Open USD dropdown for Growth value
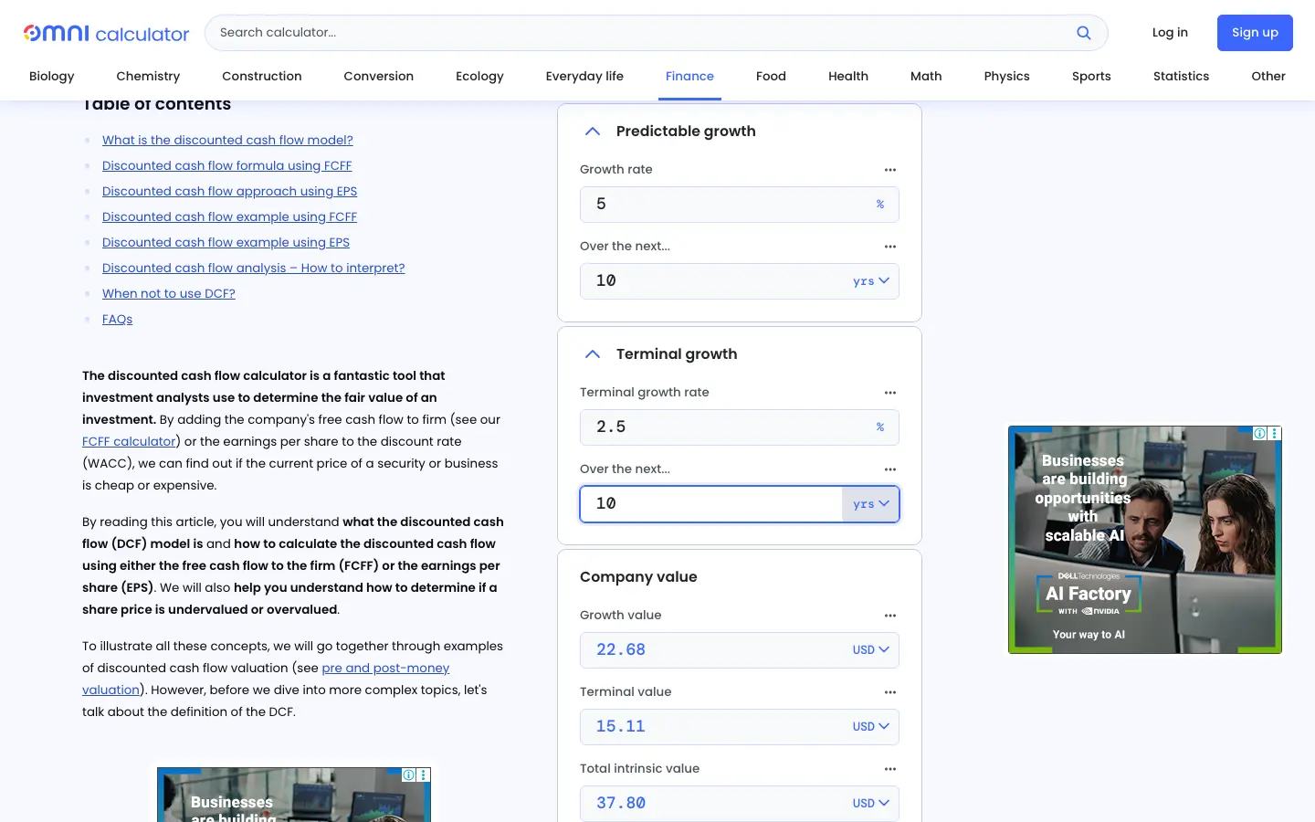Viewport: 1315px width, 822px height. click(x=871, y=650)
